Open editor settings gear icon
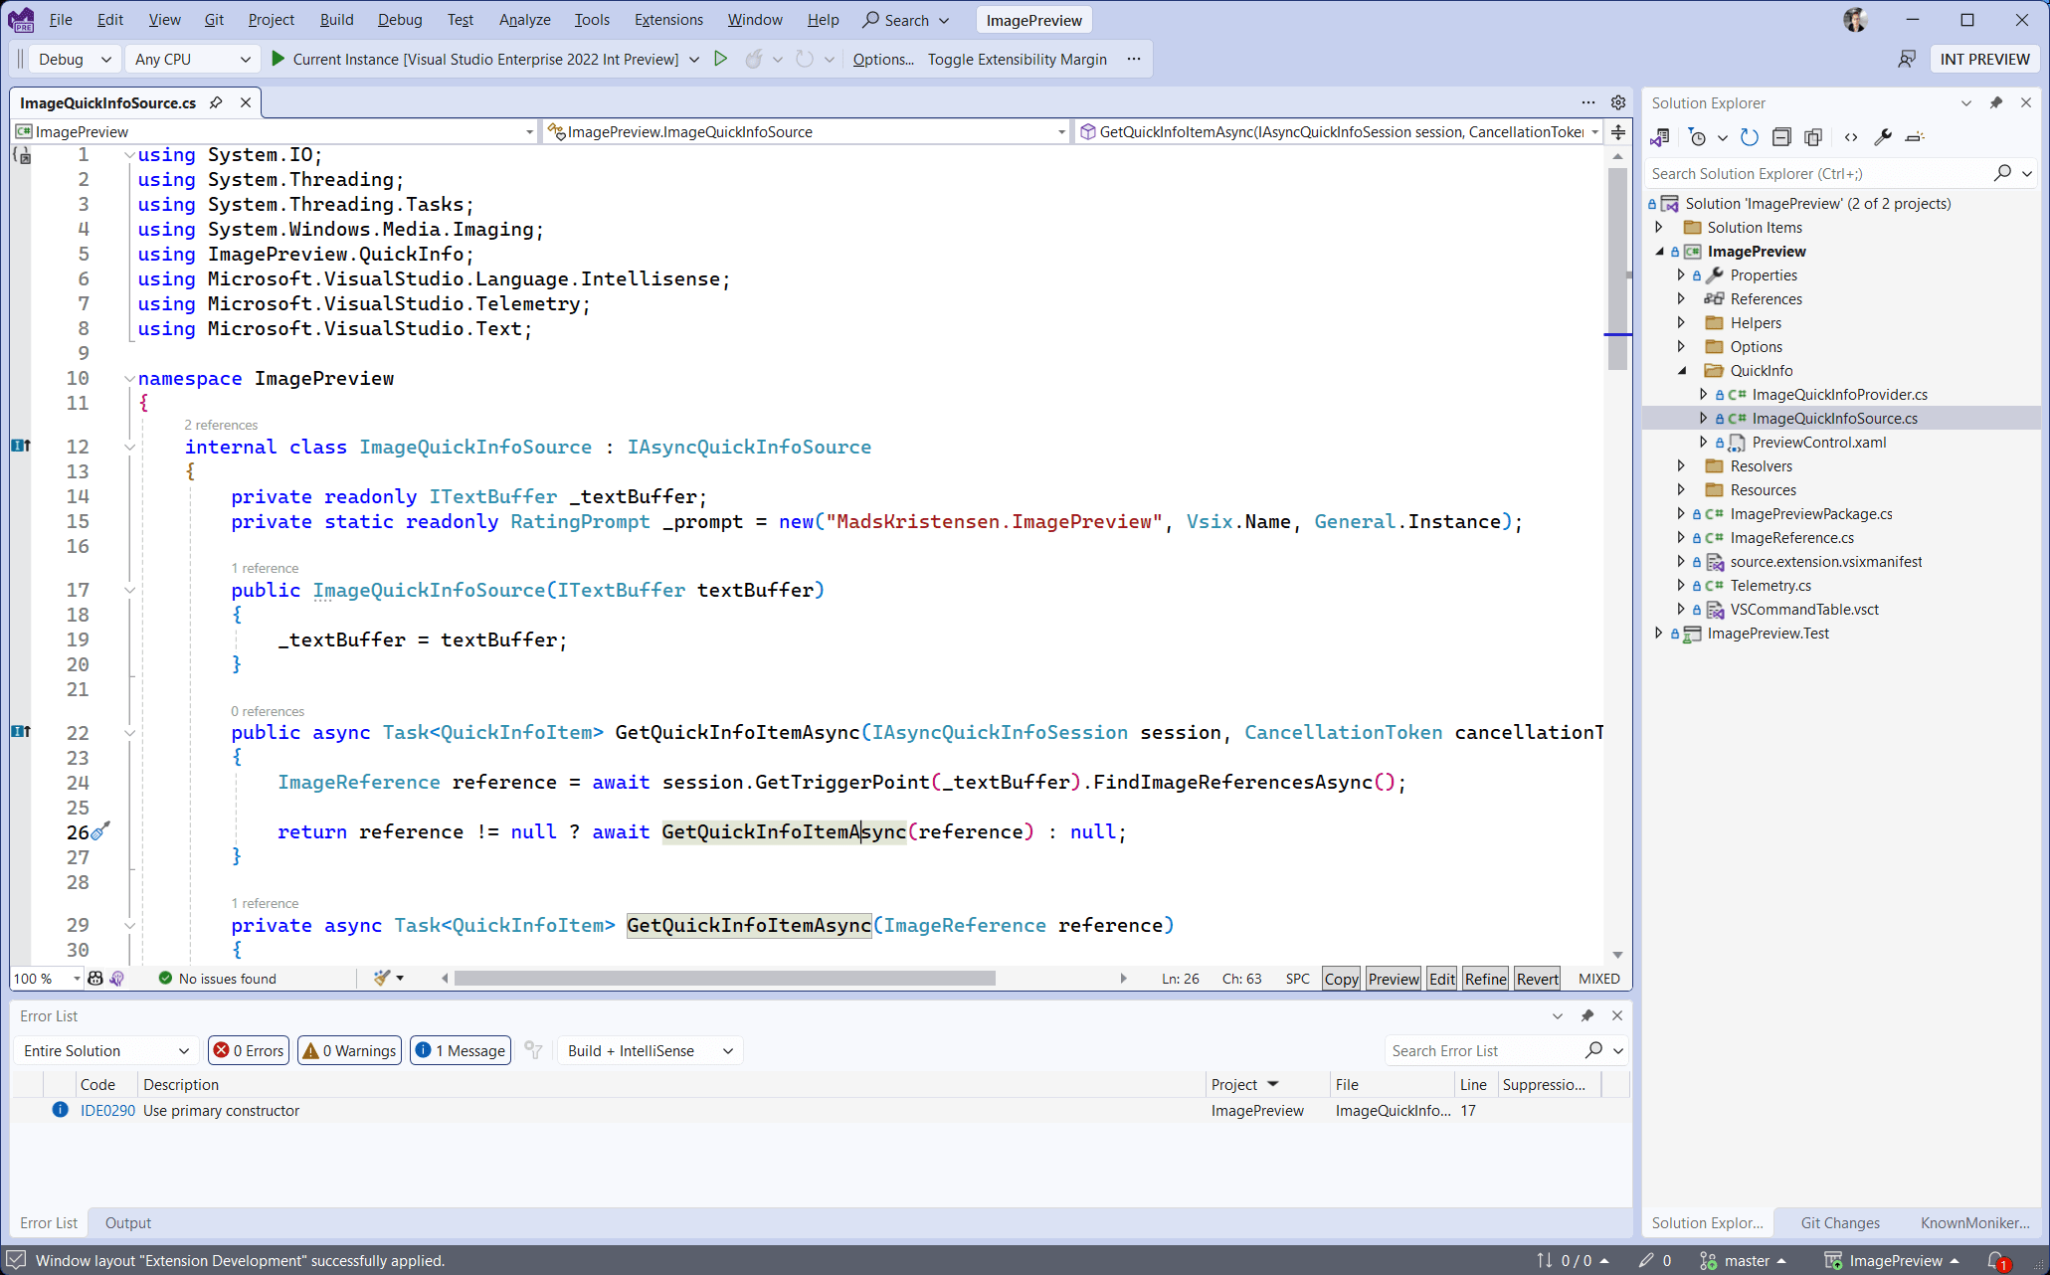 point(1618,102)
